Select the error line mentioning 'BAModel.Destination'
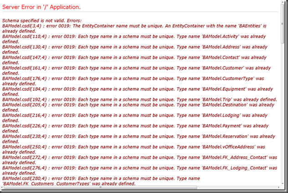The image size is (288, 193). (138, 107)
